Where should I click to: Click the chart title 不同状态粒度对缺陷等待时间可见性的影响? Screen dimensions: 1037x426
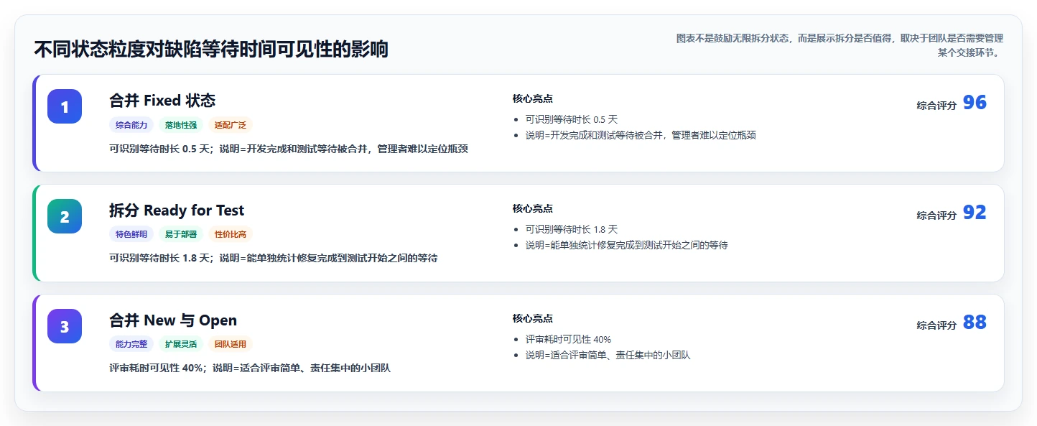pyautogui.click(x=211, y=50)
